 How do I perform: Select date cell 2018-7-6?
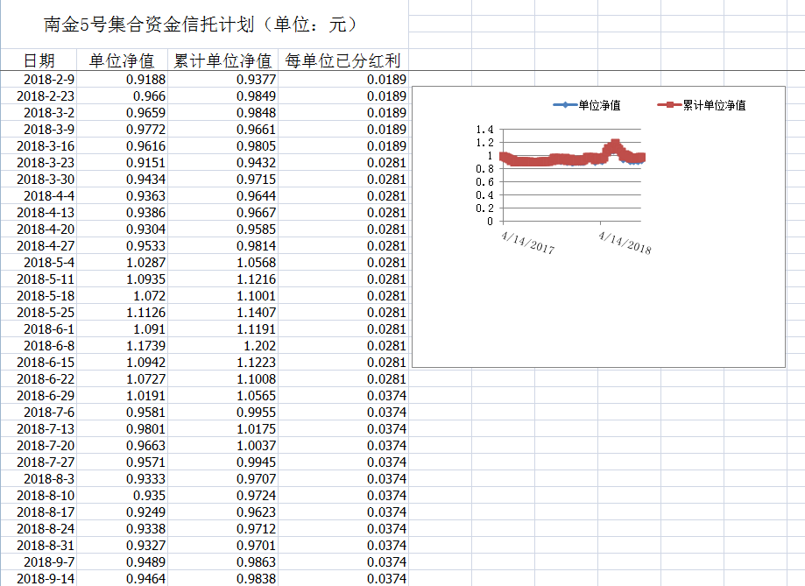(x=39, y=413)
